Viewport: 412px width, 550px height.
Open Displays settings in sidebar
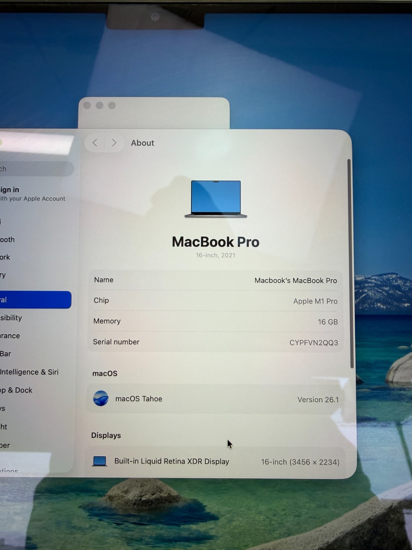(x=3, y=408)
